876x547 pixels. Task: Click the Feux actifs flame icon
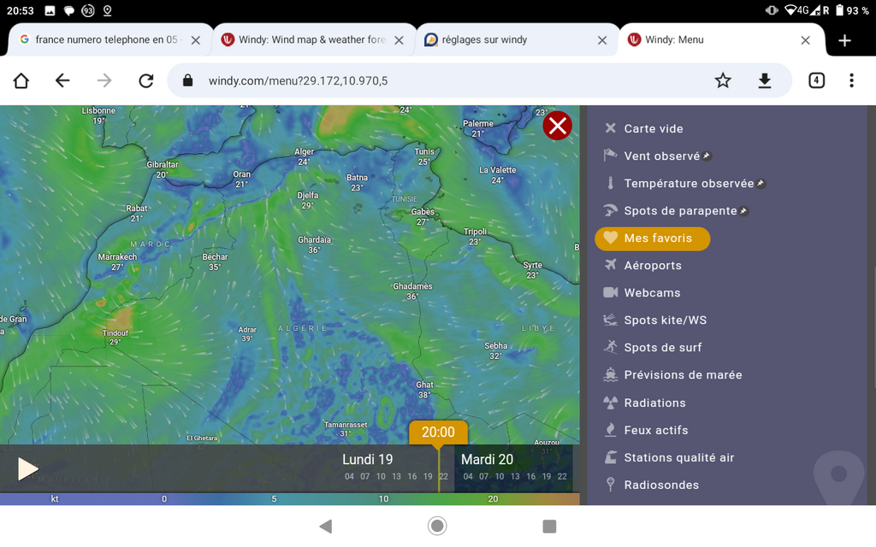[x=610, y=430]
